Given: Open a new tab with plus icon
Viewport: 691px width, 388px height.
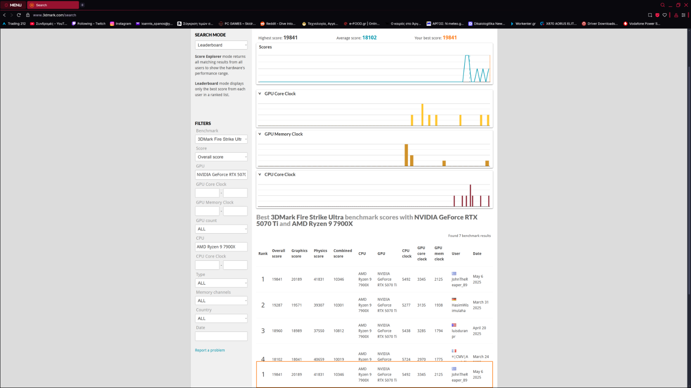Looking at the screenshot, I should (82, 5).
